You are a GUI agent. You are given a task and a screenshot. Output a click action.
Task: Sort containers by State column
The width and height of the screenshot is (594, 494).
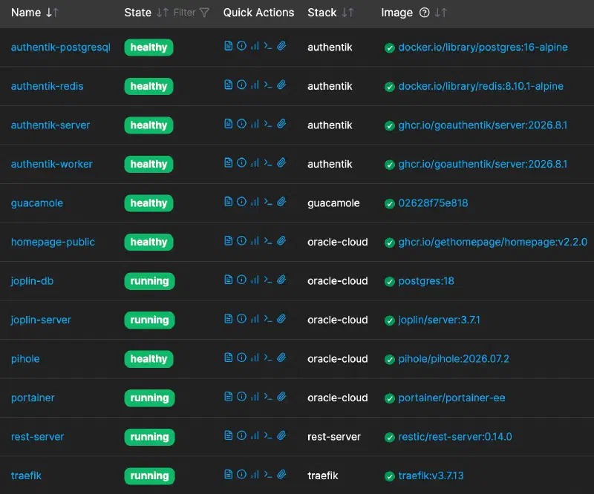(x=162, y=13)
